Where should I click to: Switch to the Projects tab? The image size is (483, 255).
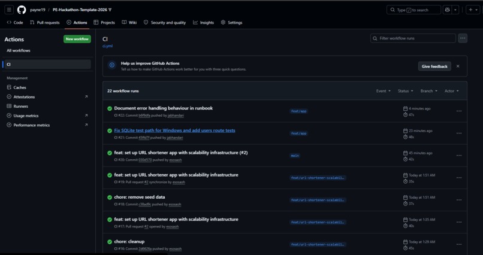coord(104,23)
